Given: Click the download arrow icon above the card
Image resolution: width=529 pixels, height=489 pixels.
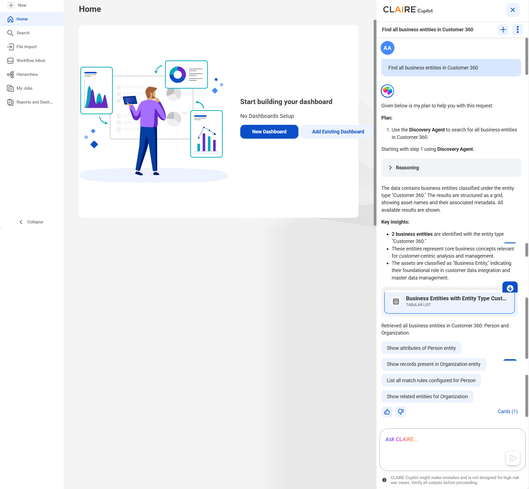Looking at the screenshot, I should (510, 288).
